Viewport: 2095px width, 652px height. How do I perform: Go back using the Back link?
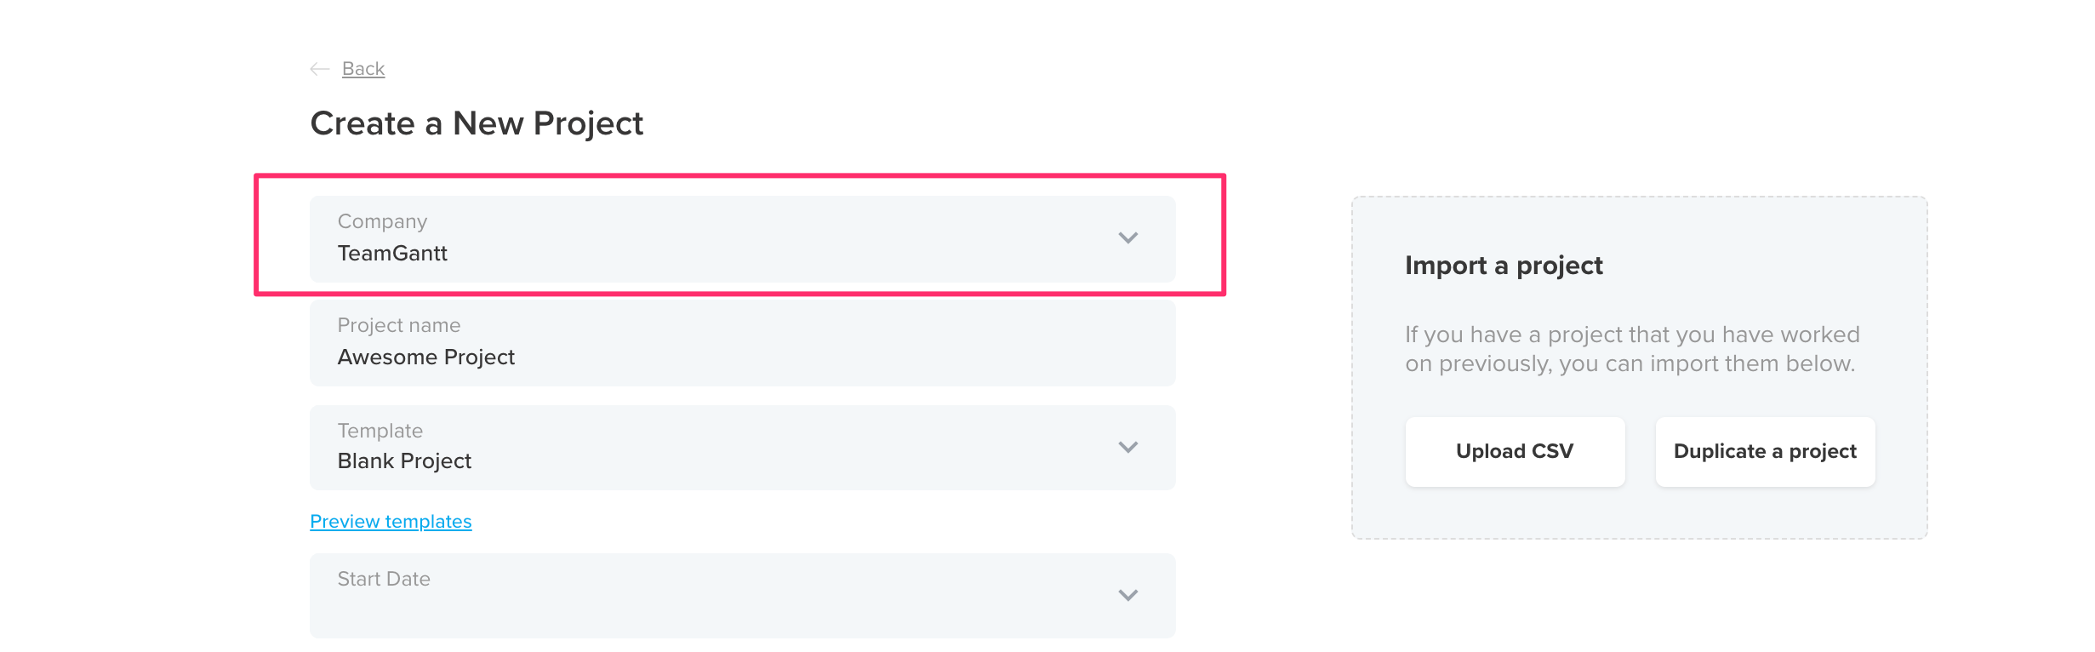[362, 68]
